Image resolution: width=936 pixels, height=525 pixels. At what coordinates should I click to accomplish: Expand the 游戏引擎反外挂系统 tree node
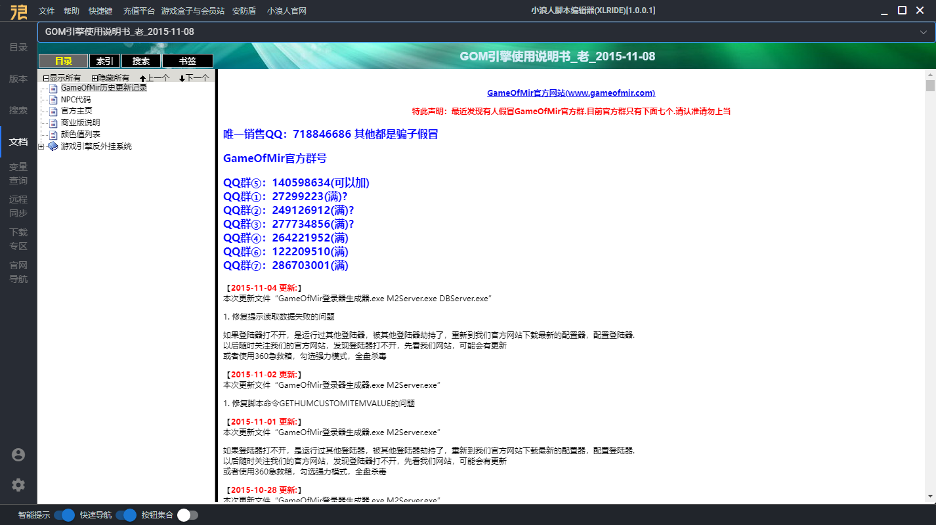[x=41, y=146]
